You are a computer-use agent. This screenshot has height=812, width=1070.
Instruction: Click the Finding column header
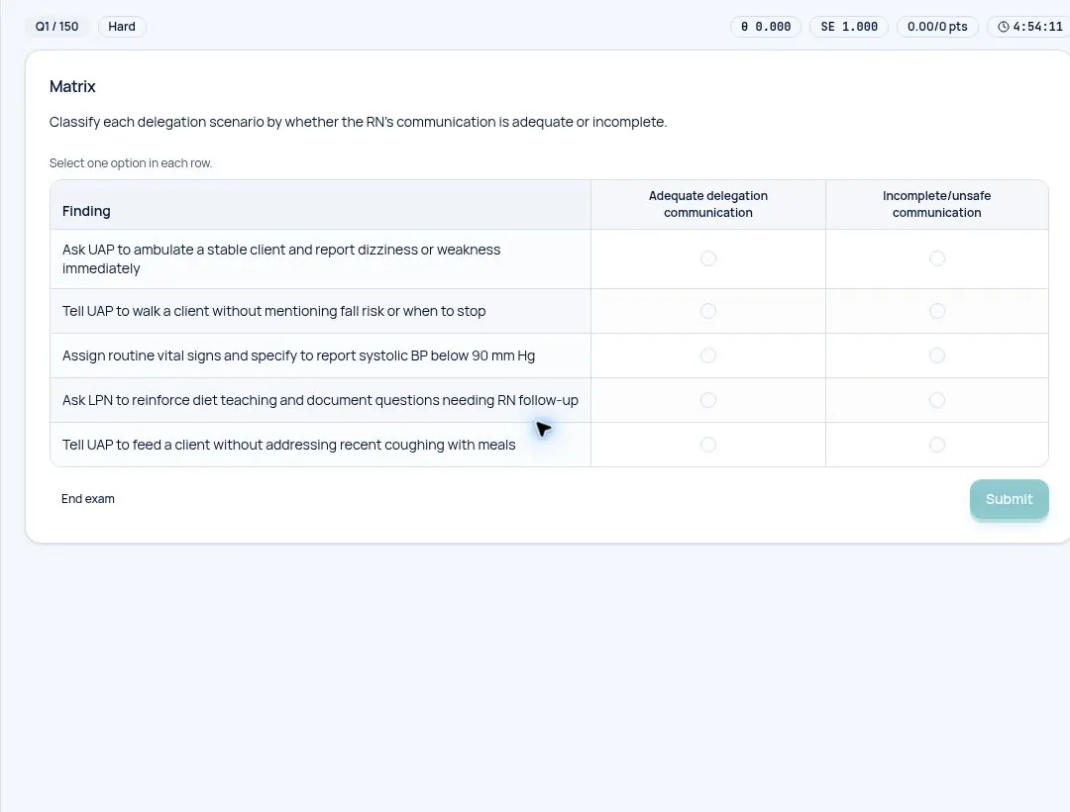(x=86, y=211)
